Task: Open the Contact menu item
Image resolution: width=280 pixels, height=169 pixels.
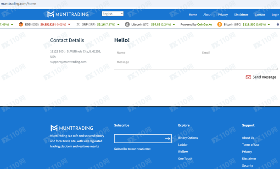Action: pos(260,15)
